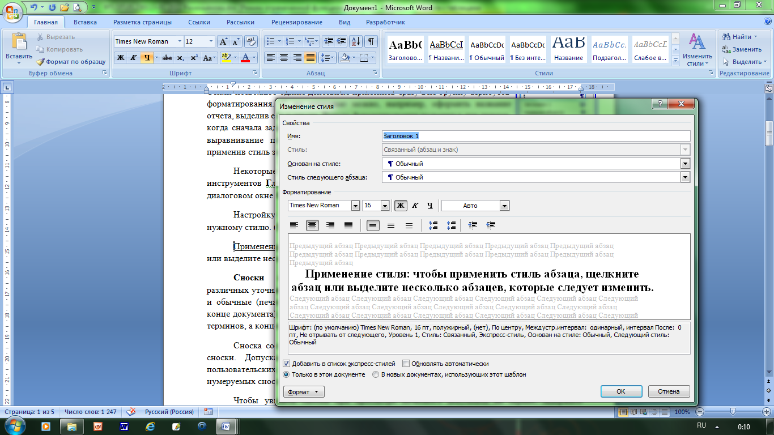Click the zoom slider in status bar
The height and width of the screenshot is (435, 774).
[733, 412]
